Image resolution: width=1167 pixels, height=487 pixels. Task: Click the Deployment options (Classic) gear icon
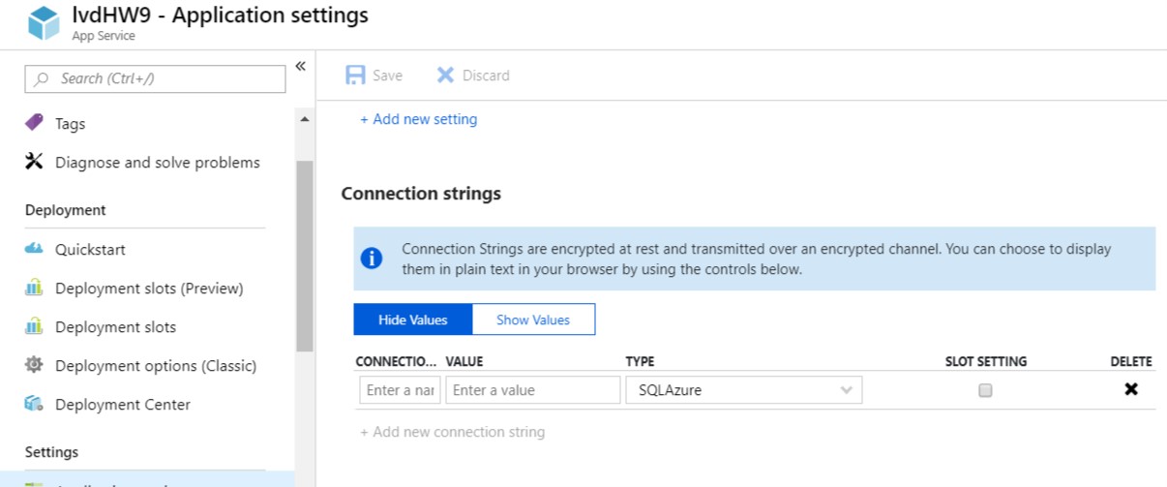[34, 365]
